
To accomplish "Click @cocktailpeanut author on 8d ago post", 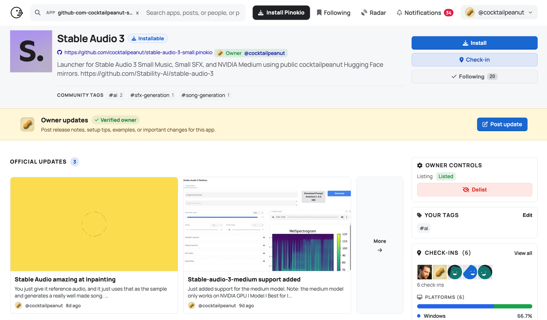I will click(44, 306).
